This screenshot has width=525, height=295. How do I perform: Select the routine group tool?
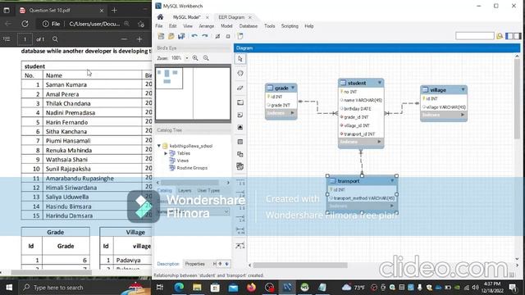tap(240, 166)
